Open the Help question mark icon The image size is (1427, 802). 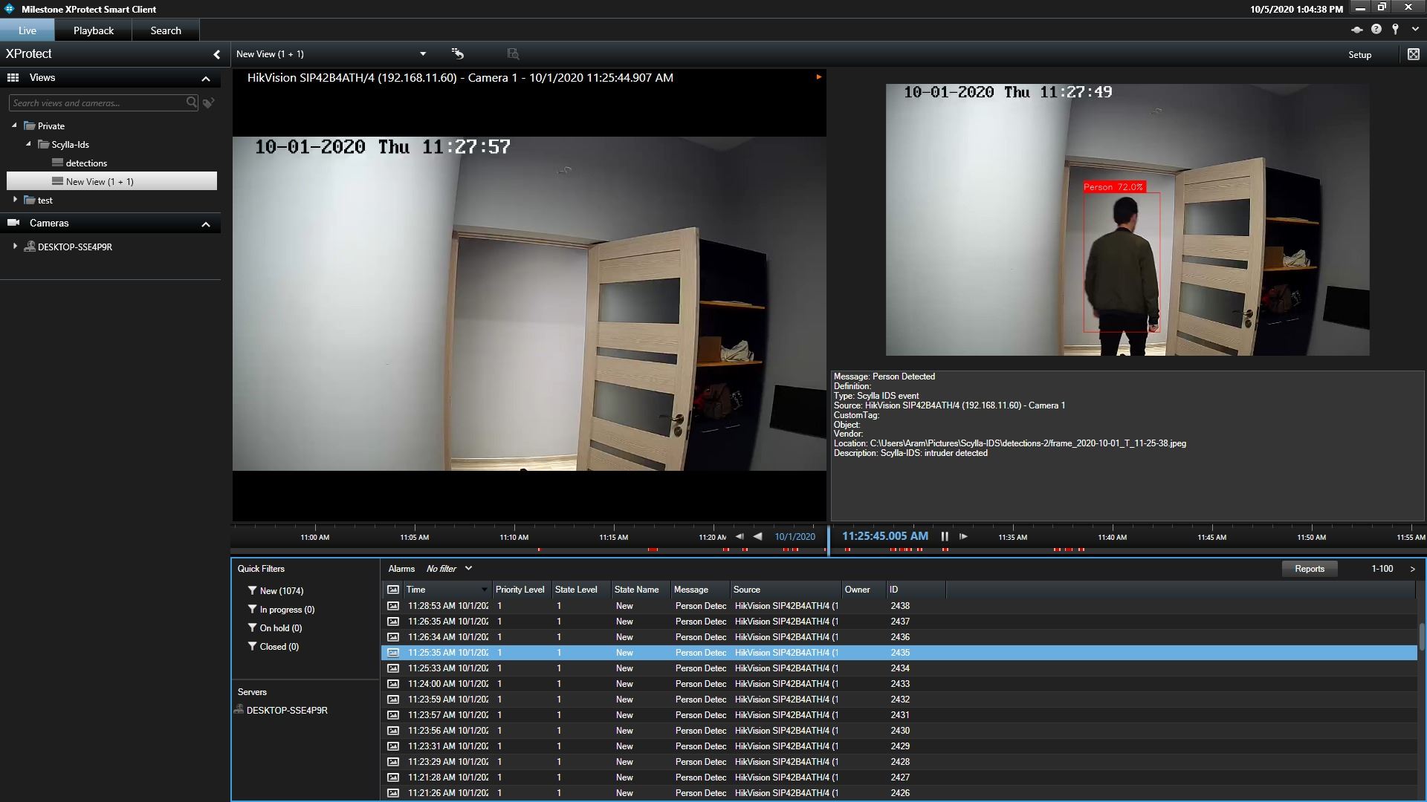[1376, 30]
